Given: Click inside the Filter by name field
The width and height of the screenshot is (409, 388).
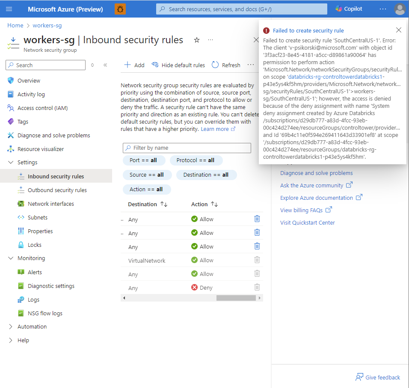Looking at the screenshot, I should click(187, 148).
